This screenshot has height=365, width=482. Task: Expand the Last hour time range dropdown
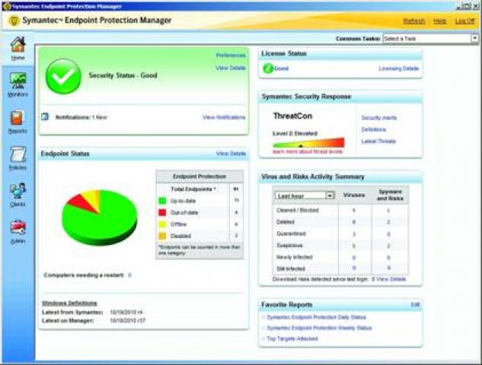330,195
